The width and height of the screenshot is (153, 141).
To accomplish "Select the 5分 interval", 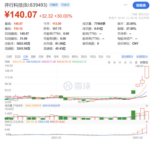I will 101,57.
